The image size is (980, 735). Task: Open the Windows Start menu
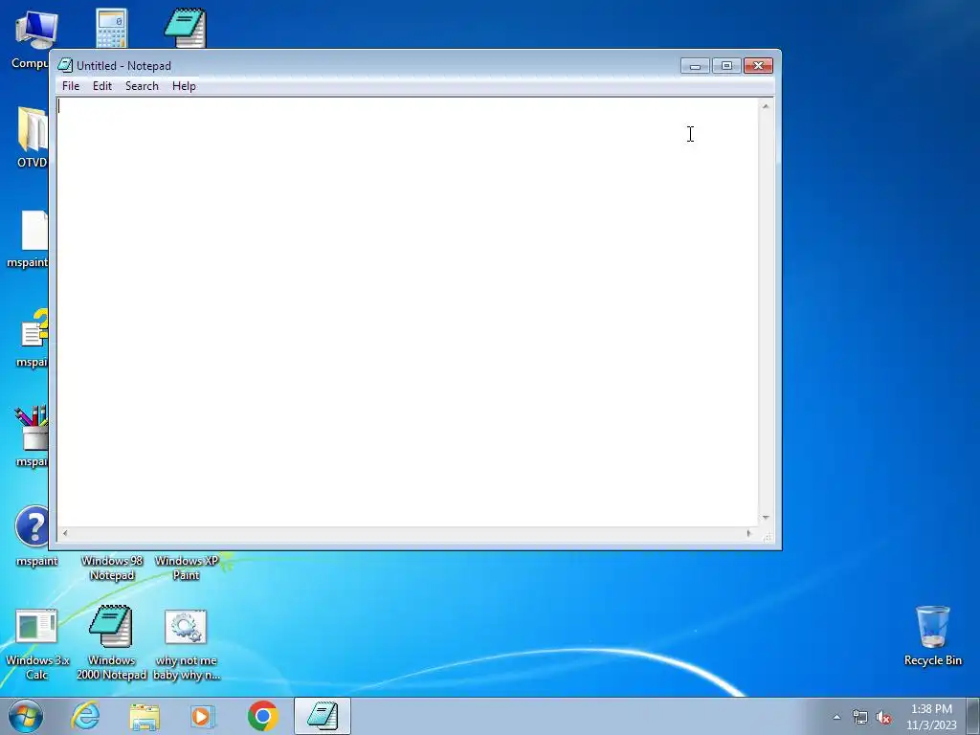point(26,716)
